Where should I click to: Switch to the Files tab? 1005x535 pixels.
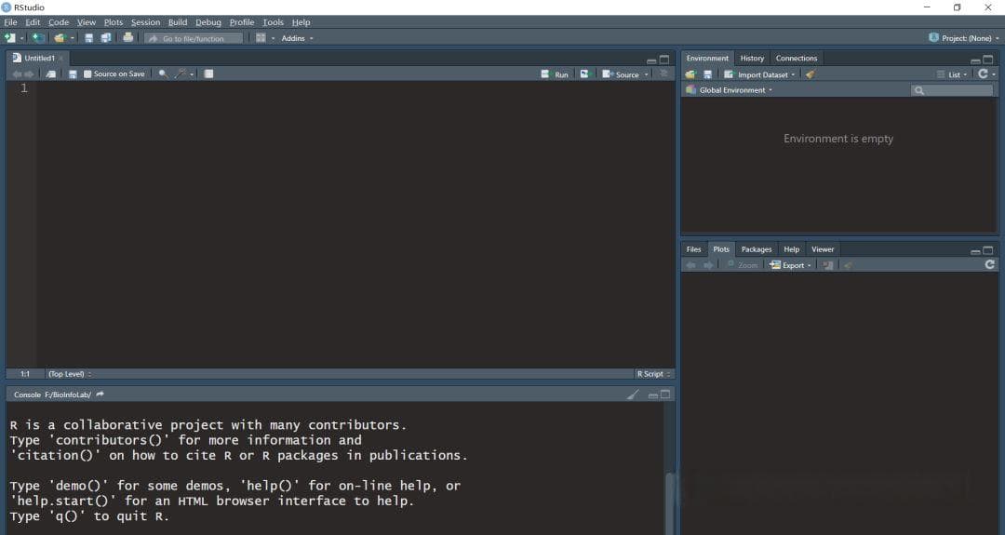(693, 249)
